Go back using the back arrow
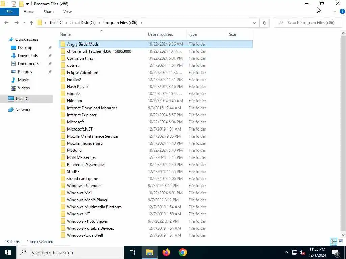346x259 pixels. [6, 23]
